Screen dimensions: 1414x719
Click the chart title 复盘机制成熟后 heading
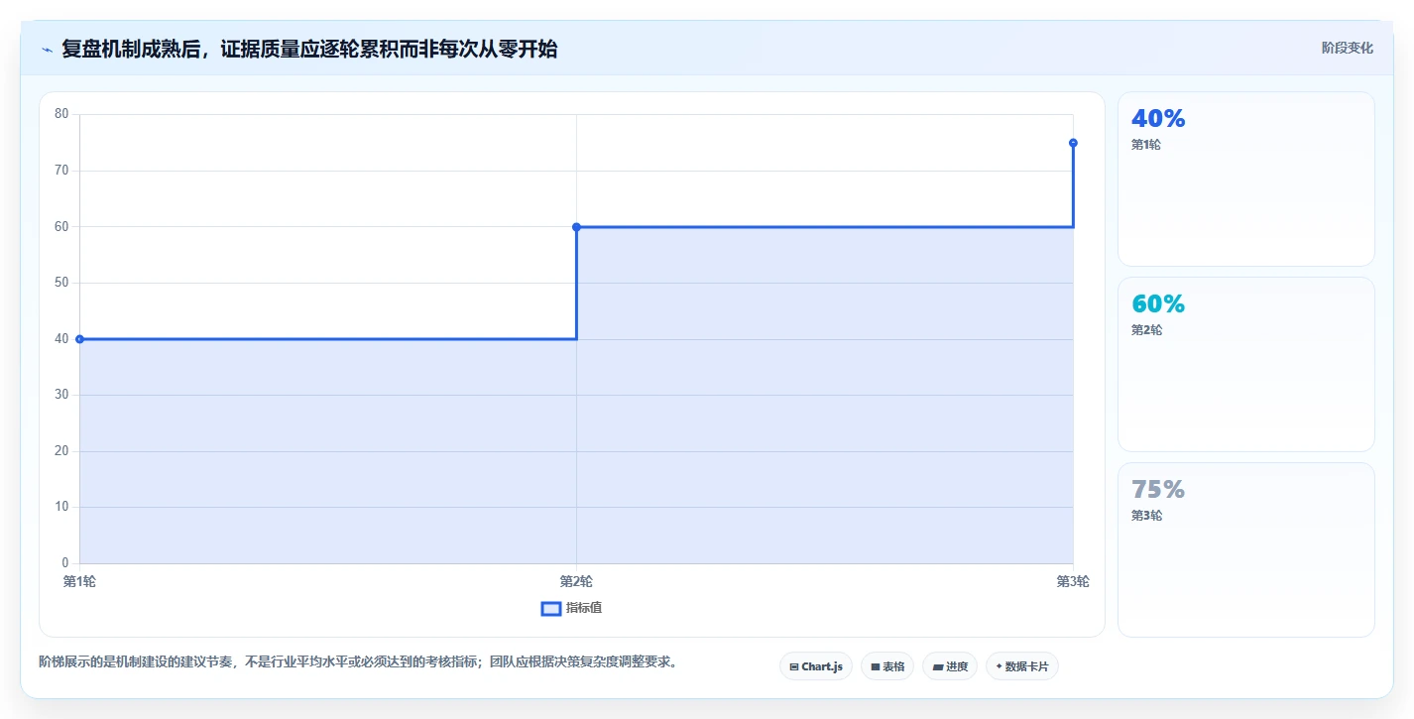coord(309,49)
